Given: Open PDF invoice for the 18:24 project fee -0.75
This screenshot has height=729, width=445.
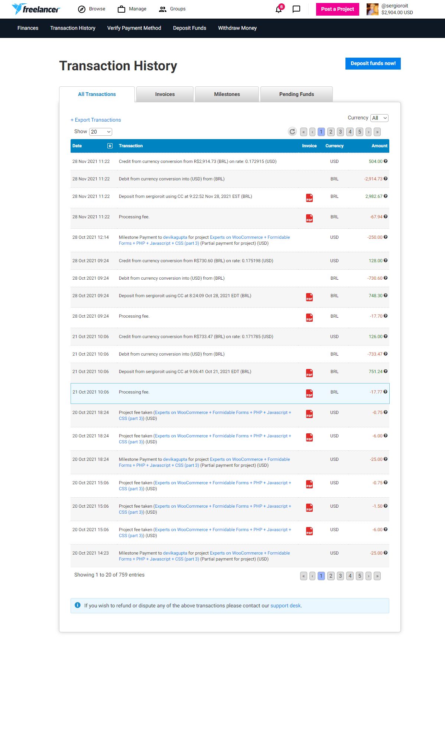Looking at the screenshot, I should (x=309, y=414).
